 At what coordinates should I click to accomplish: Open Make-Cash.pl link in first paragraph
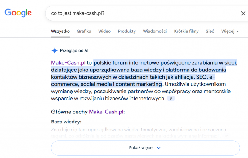[x=68, y=63]
